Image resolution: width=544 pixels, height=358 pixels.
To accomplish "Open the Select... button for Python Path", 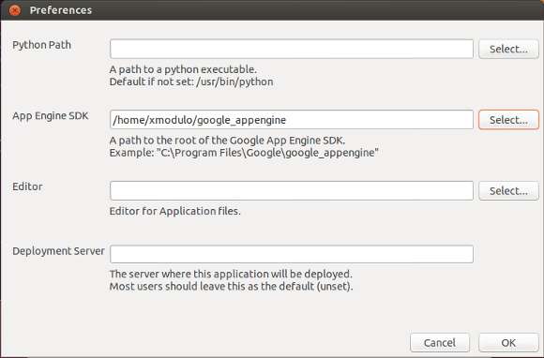I will tap(508, 49).
